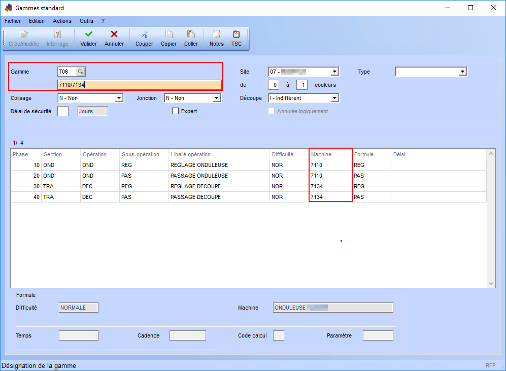The image size is (506, 371).
Task: Select the REGLAGE DECOUPE row
Action: click(195, 186)
